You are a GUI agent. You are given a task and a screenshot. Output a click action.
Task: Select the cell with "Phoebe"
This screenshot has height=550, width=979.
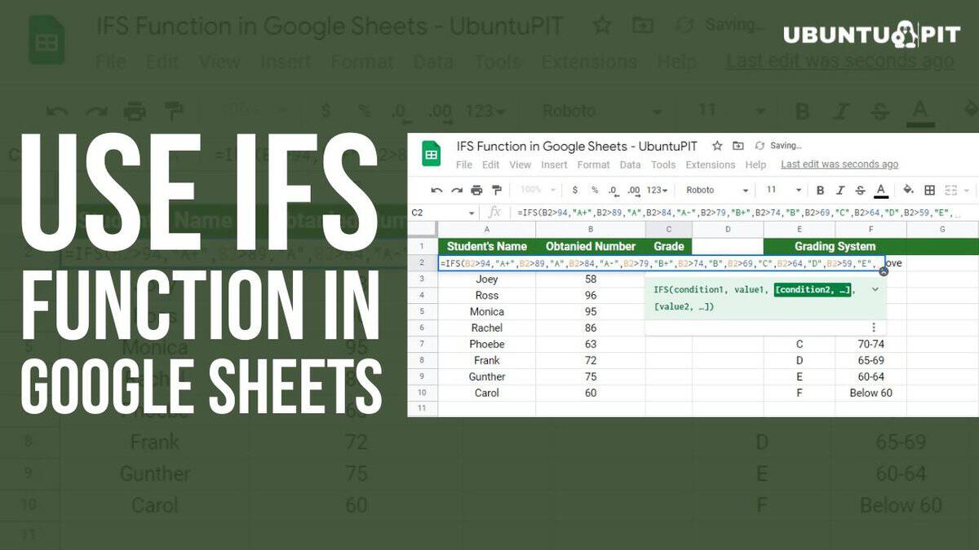tap(487, 344)
